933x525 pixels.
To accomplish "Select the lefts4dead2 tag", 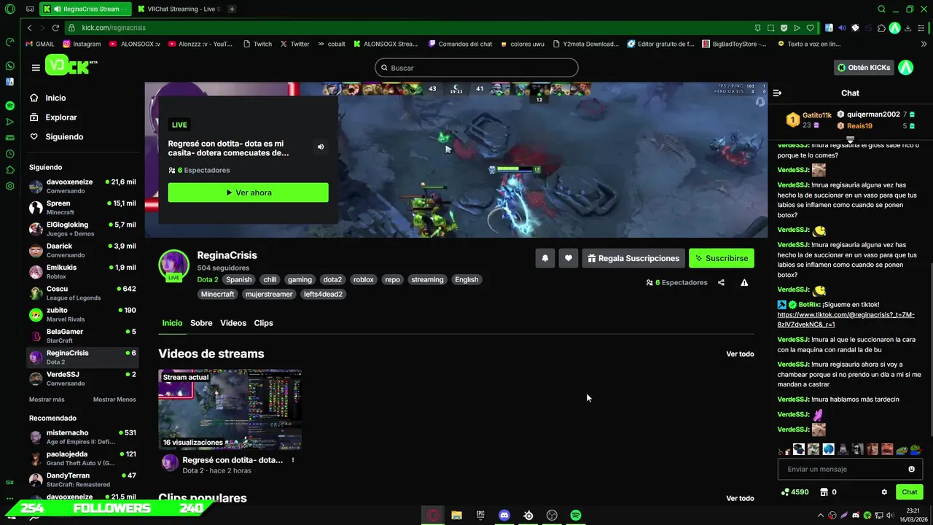I will tap(323, 295).
